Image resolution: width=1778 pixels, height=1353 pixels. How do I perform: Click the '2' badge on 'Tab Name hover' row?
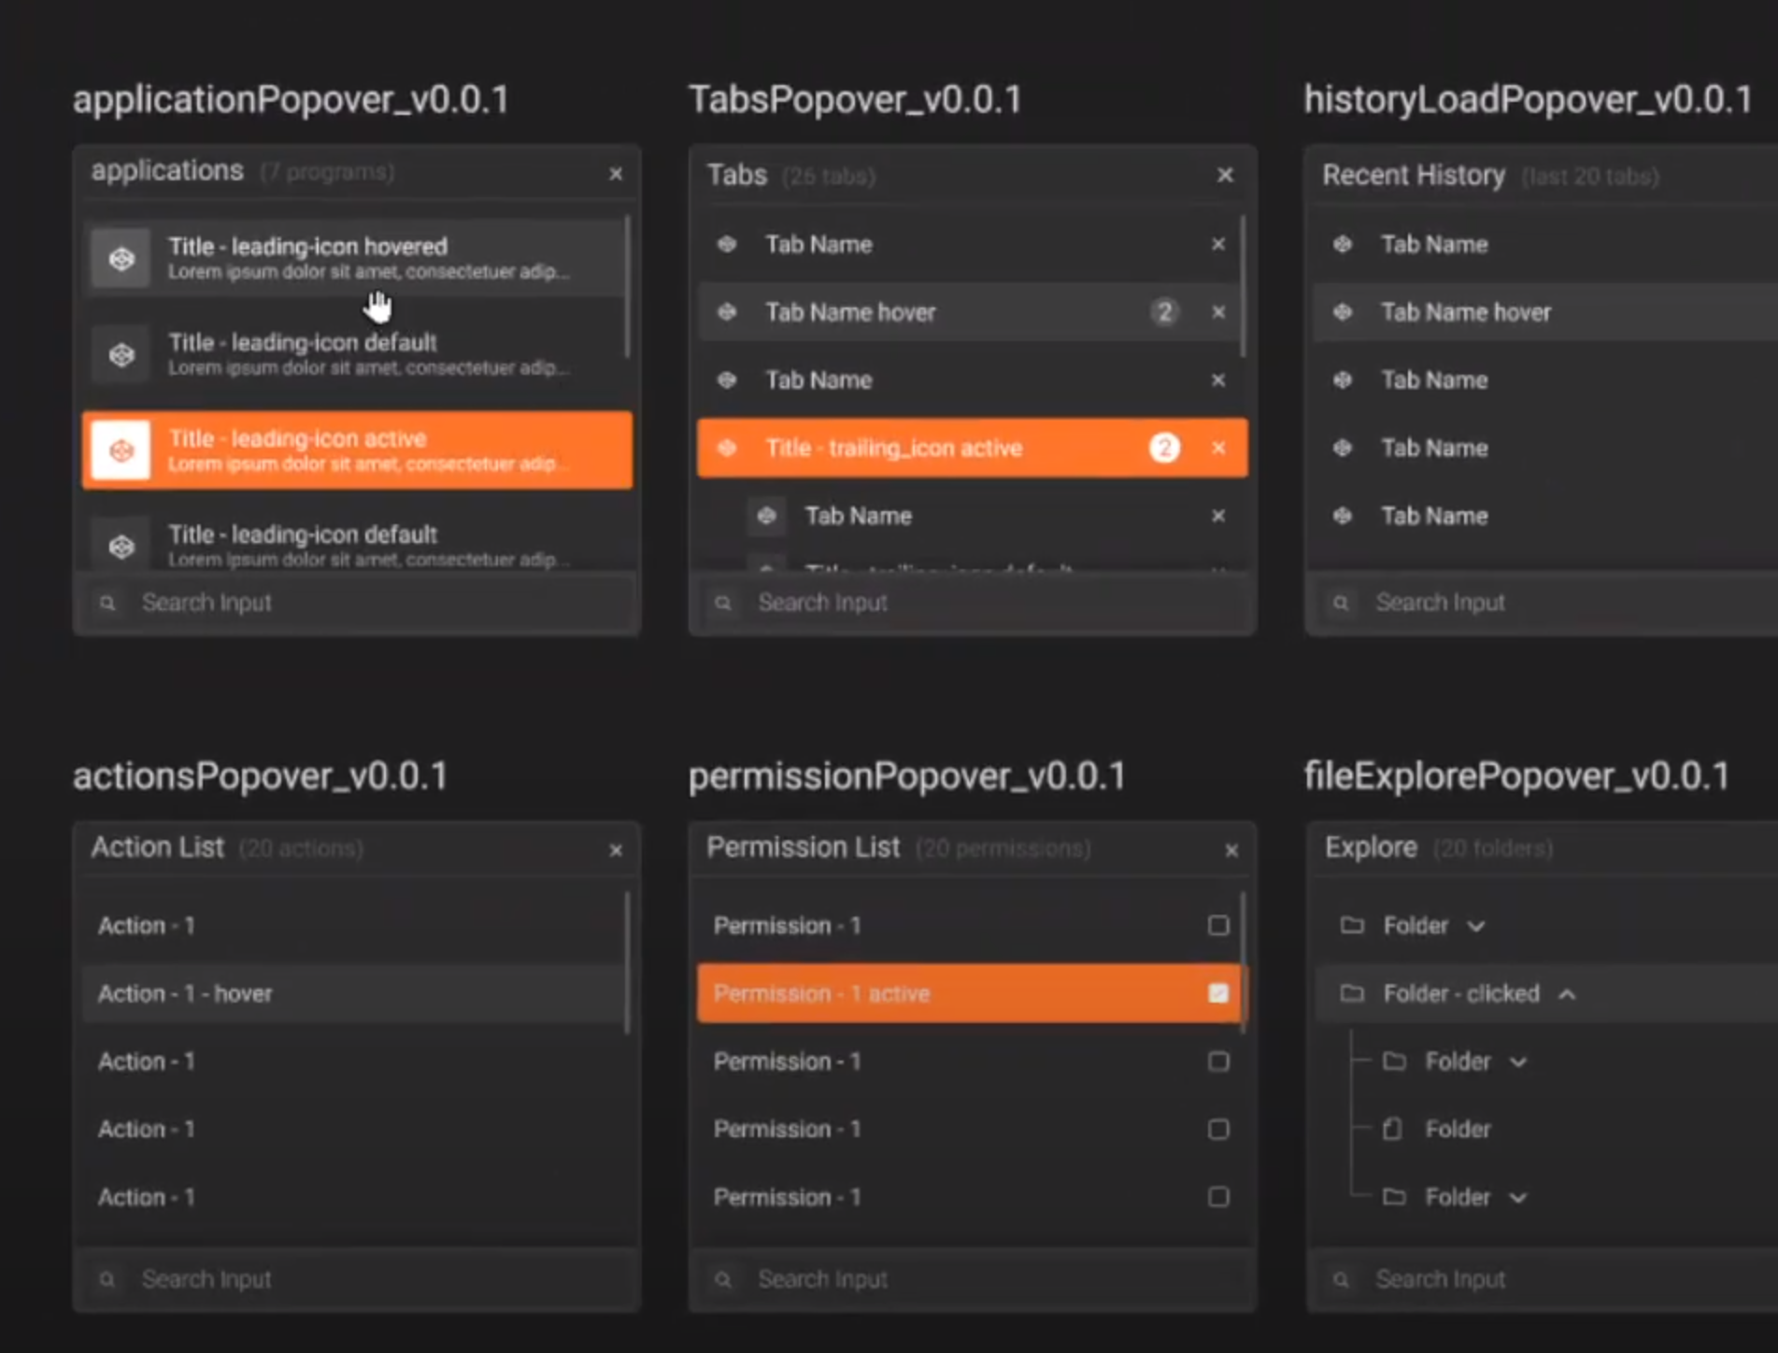[1164, 312]
